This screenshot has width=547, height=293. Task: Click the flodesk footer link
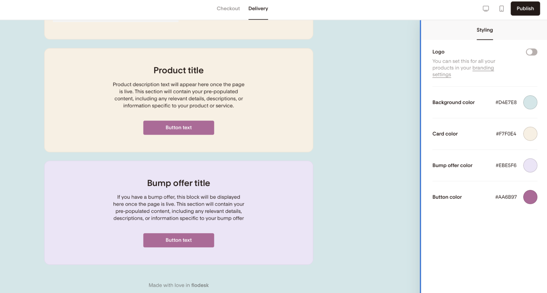click(x=200, y=285)
